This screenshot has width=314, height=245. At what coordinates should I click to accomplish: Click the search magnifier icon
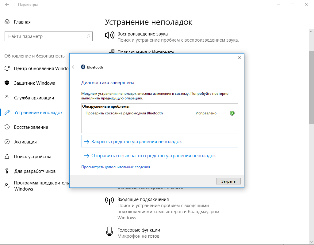point(88,36)
